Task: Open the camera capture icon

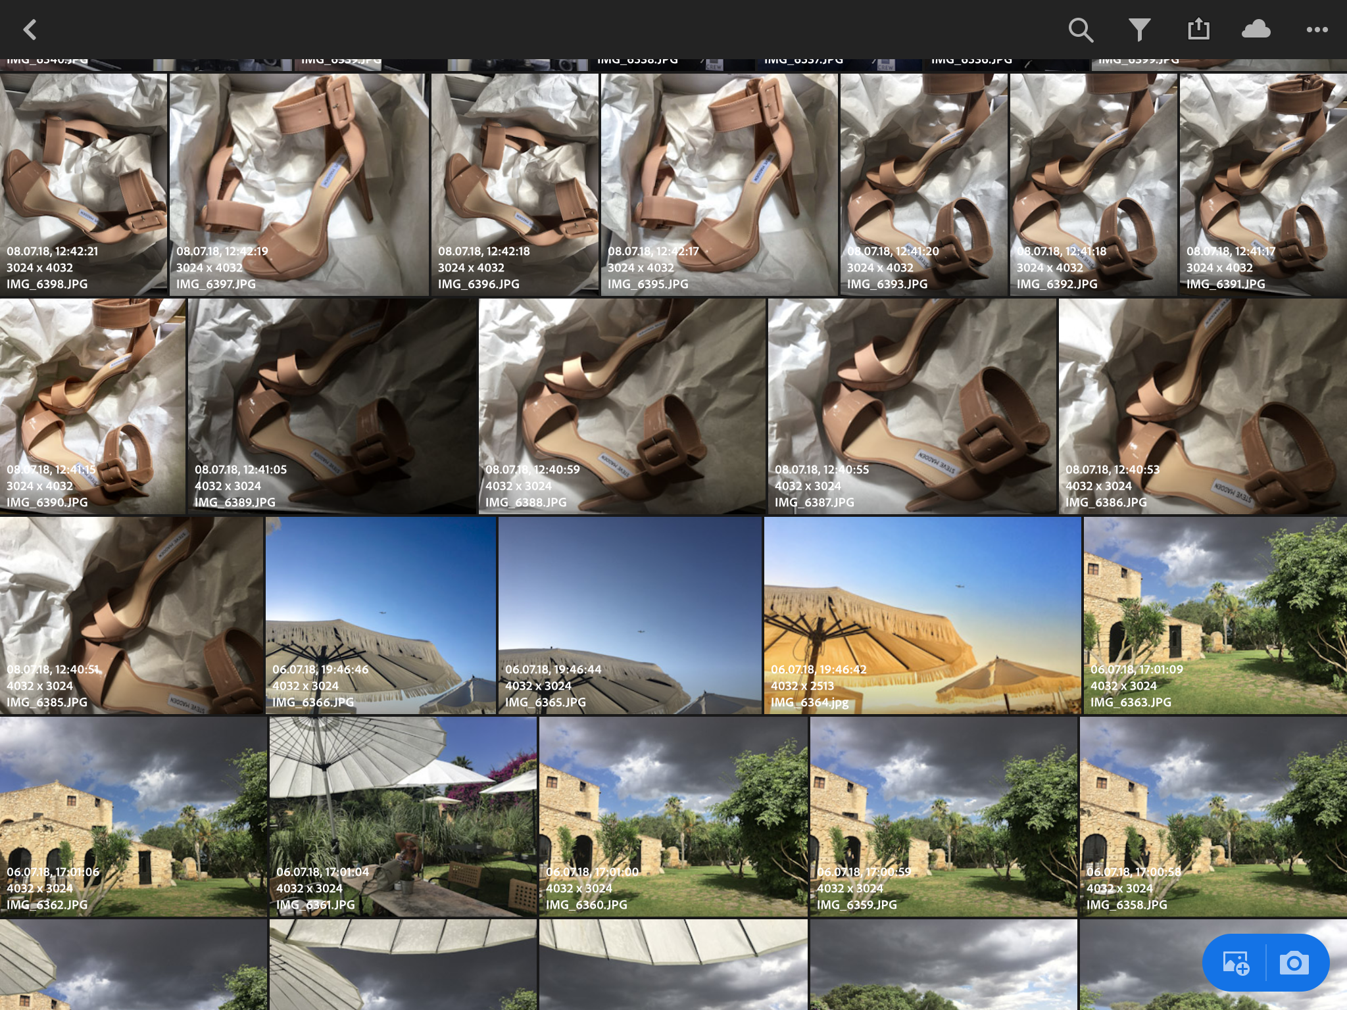Action: coord(1294,964)
